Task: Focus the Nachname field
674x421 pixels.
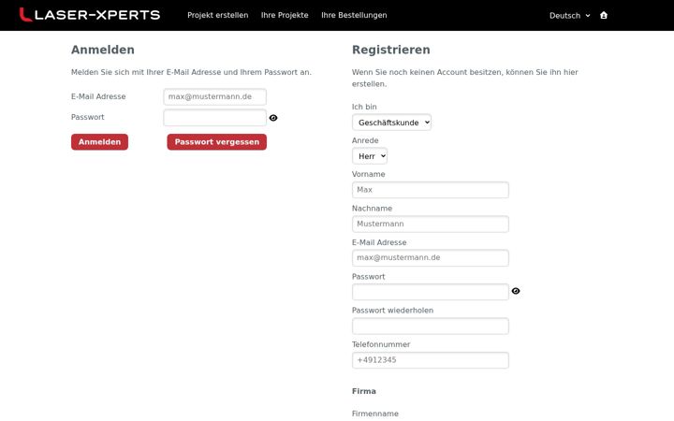Action: pyautogui.click(x=431, y=224)
